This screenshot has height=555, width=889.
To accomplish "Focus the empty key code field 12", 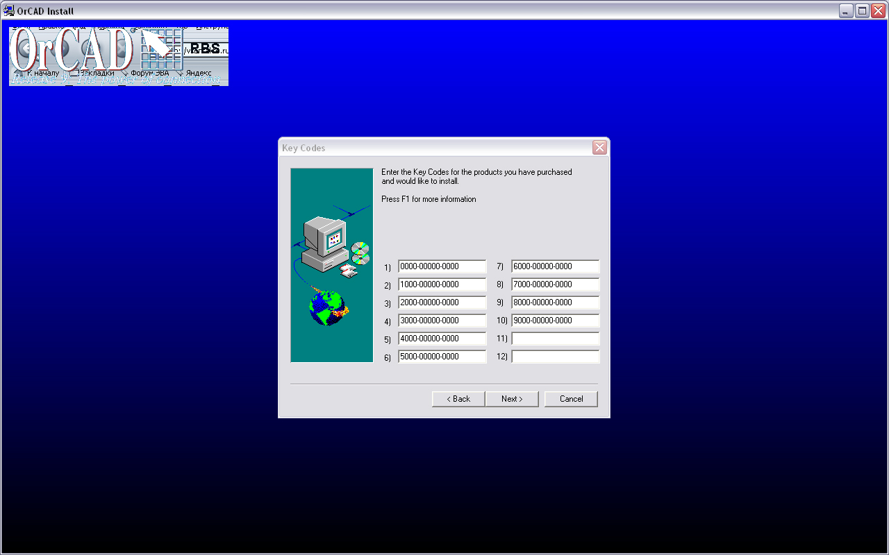I will point(556,357).
